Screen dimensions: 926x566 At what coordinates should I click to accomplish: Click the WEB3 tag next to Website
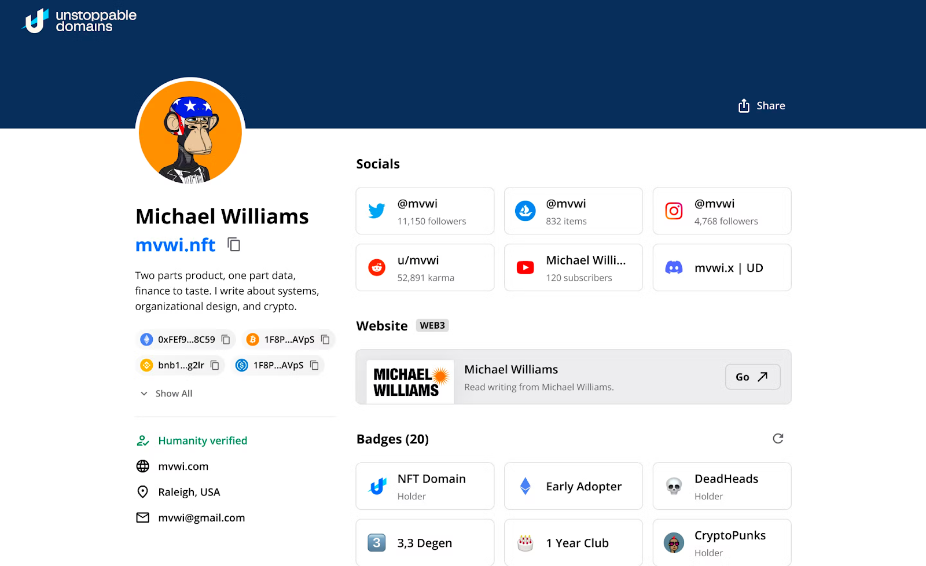click(x=432, y=325)
